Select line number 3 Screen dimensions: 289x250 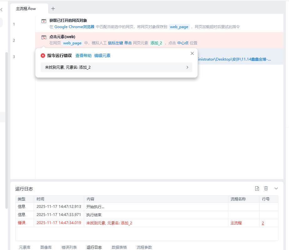(14, 56)
